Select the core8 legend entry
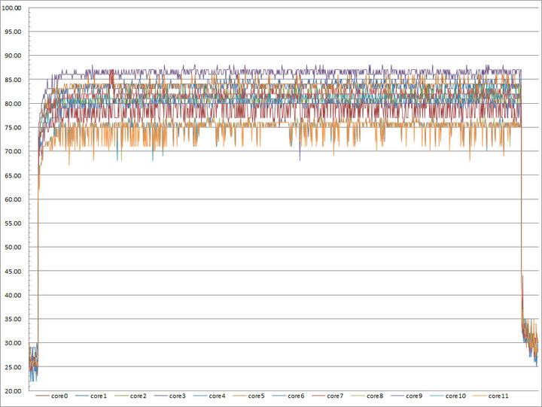The width and height of the screenshot is (542, 407). (x=367, y=396)
